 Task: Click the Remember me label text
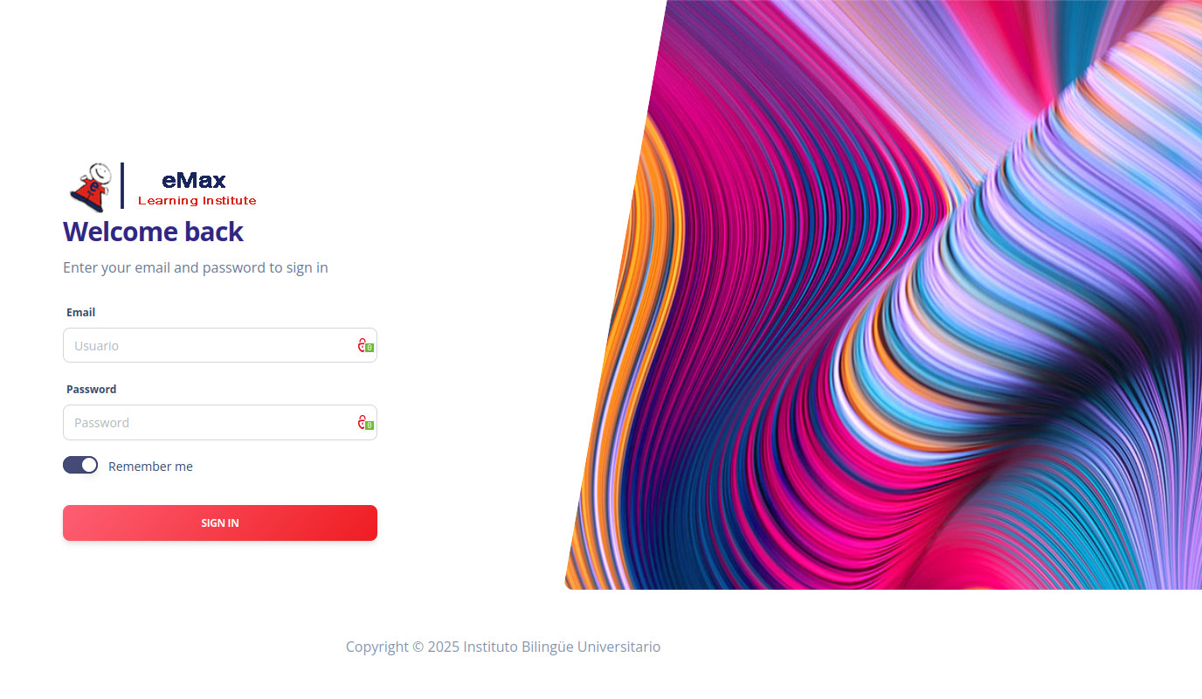click(150, 467)
